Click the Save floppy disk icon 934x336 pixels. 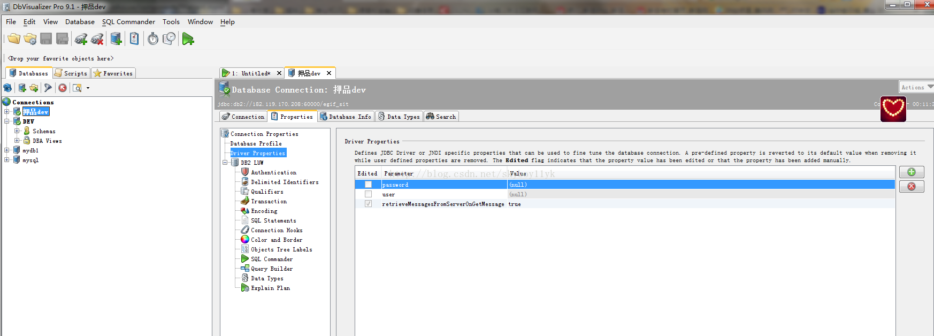[46, 39]
